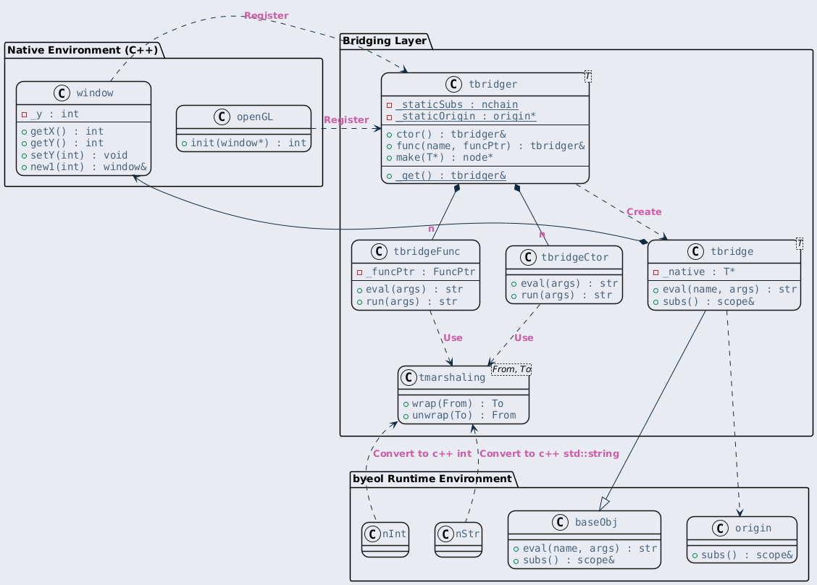Select the Bridging Layer package label
The image size is (817, 585).
(x=385, y=41)
